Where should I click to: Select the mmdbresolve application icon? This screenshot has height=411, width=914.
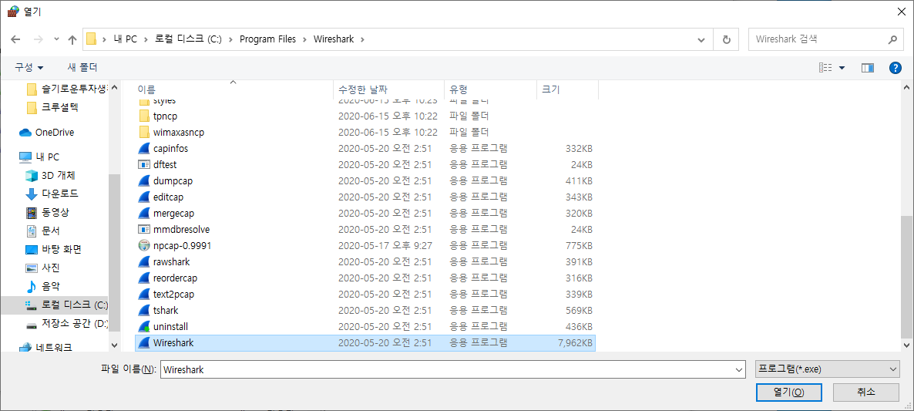tap(144, 230)
